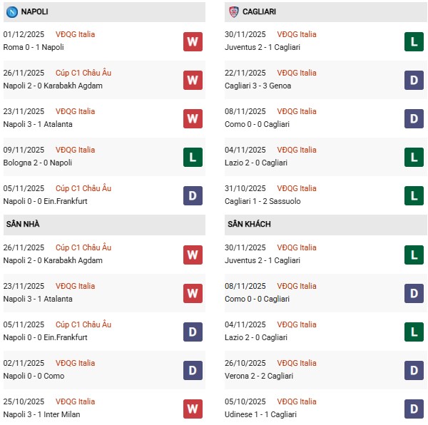Click the Napoli club logo icon

11,11
